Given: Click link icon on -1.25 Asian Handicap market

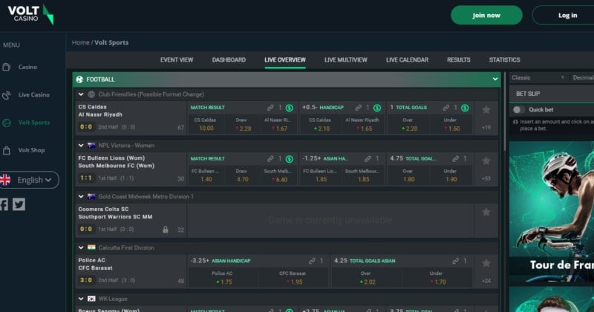Looking at the screenshot, I should [368, 159].
